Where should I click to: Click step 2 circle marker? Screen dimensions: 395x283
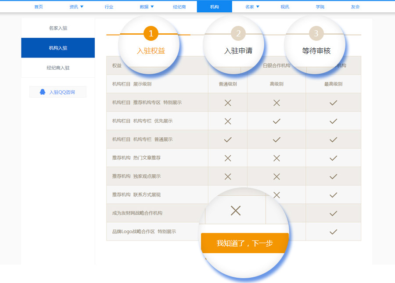(x=238, y=33)
